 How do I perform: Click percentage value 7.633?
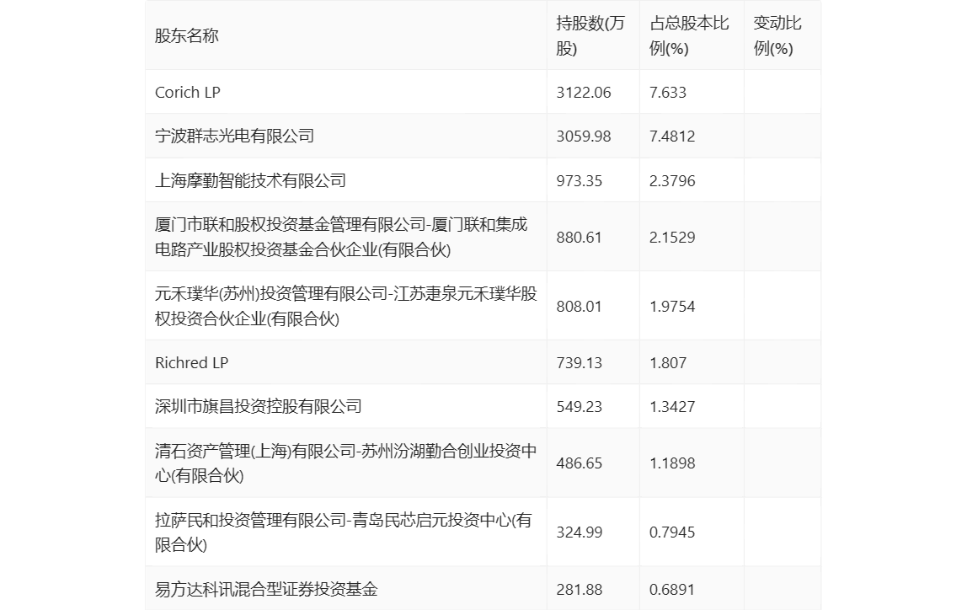[668, 93]
